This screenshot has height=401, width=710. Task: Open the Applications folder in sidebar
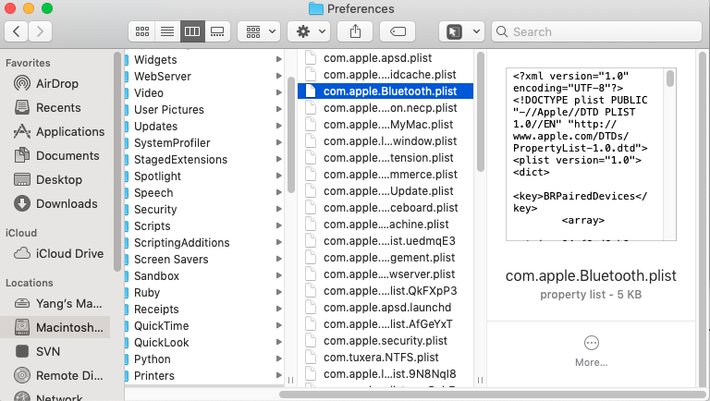coord(59,132)
